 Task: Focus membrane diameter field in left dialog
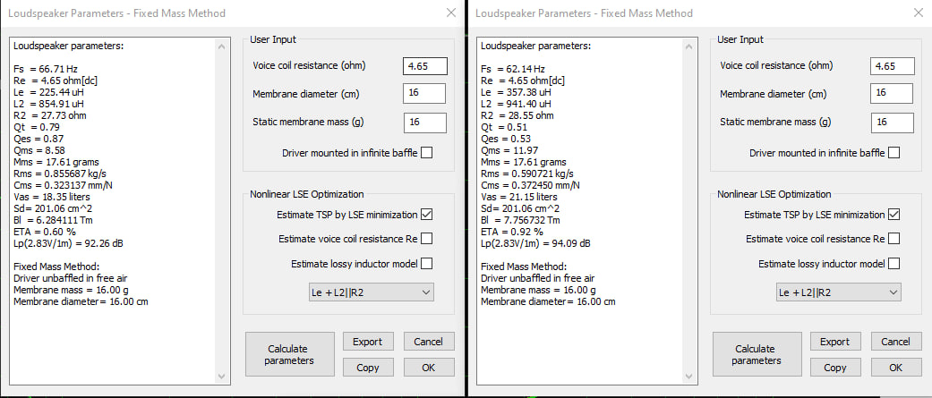coord(424,93)
